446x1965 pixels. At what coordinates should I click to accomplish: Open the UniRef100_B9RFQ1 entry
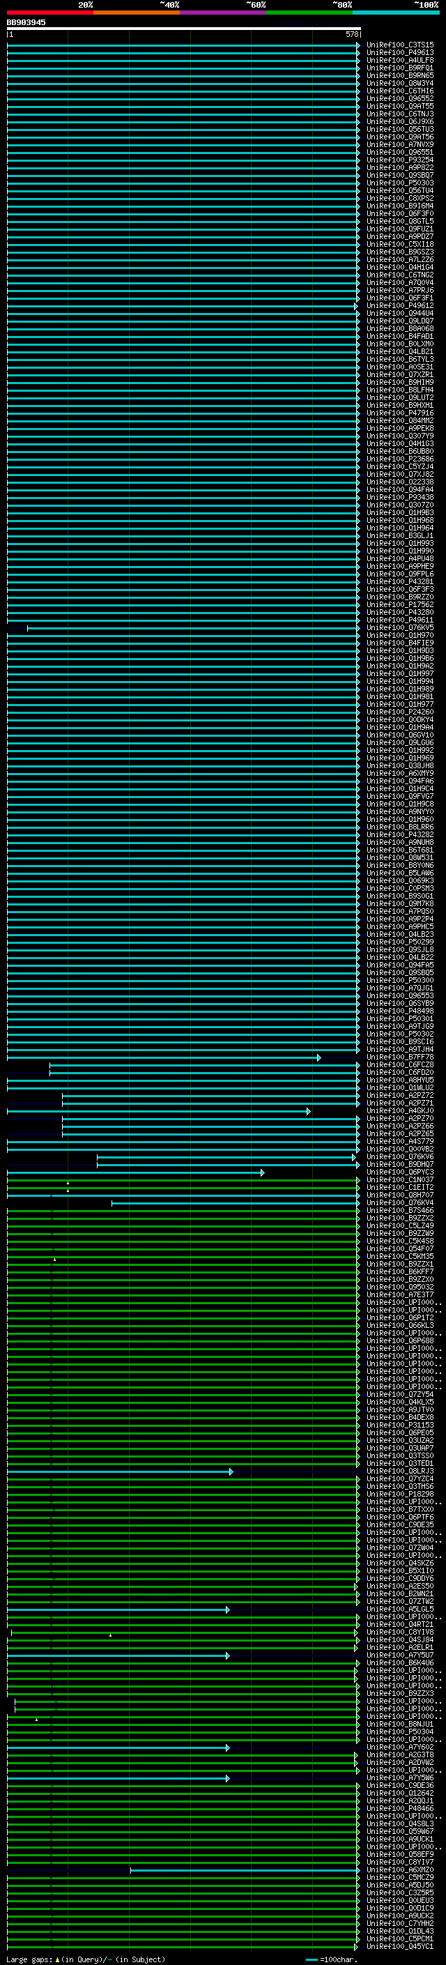[400, 68]
